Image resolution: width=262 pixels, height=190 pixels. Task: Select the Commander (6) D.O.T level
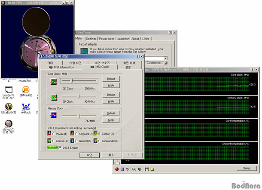(x=99, y=141)
